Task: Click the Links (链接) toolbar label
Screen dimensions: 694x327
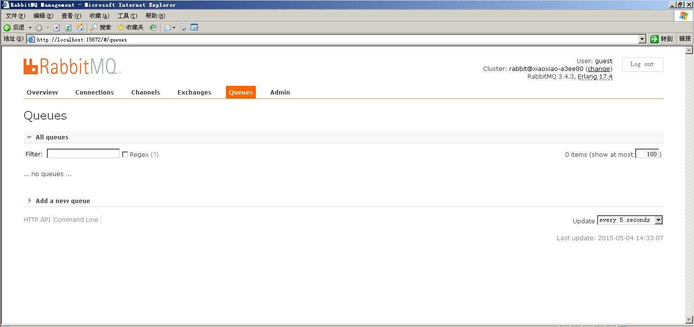Action: coord(685,39)
